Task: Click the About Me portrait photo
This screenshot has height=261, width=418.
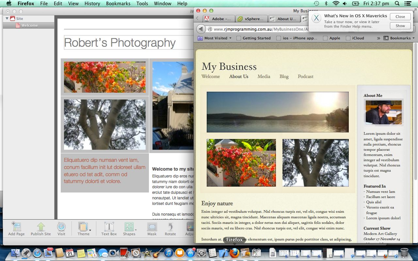Action: (384, 112)
